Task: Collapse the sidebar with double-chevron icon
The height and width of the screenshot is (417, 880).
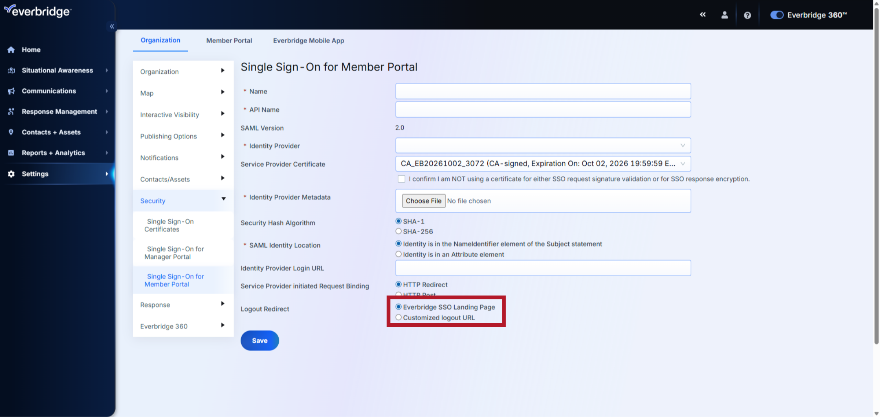Action: coord(112,26)
